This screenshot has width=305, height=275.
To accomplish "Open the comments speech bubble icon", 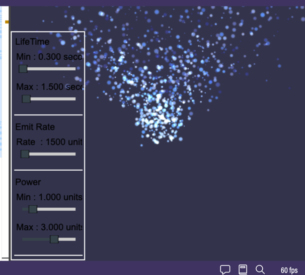I will [x=225, y=269].
